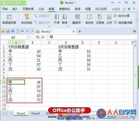This screenshot has height=121, width=139.
Task: Select column A header
Action: coord(16,43)
